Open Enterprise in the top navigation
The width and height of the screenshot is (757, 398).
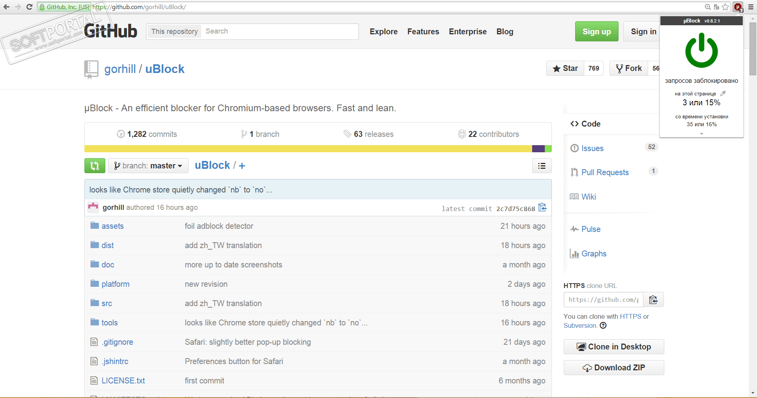click(x=467, y=32)
